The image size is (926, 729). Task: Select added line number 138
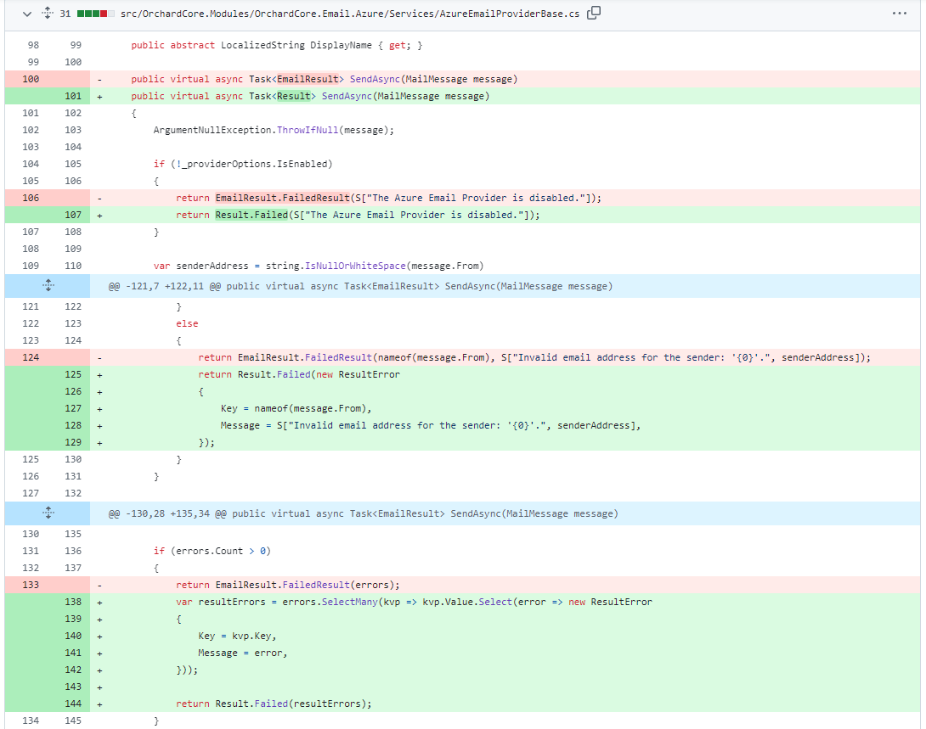point(73,603)
